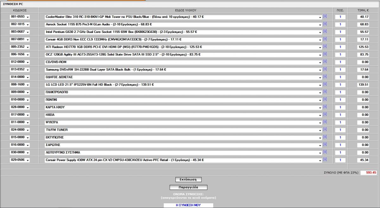Open code dropdown 008-1600
The height and width of the screenshot is (208, 380).
click(20, 85)
